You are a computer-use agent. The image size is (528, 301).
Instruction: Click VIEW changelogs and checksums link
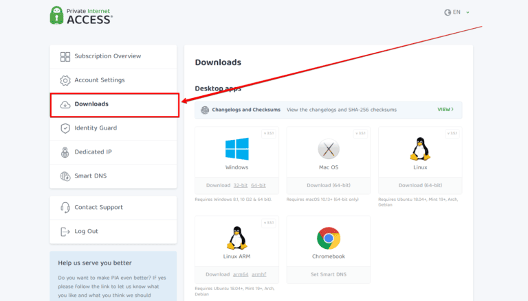tap(445, 110)
